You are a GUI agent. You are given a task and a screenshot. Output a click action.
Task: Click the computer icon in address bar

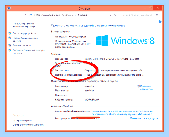pyautogui.click(x=31, y=15)
